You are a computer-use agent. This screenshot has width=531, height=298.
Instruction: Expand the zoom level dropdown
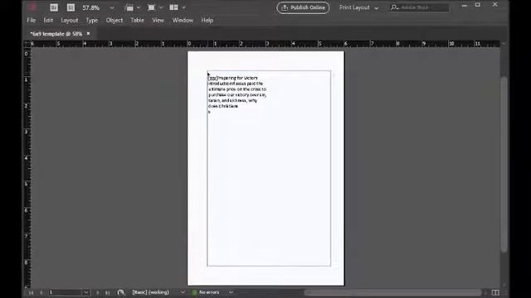click(112, 7)
